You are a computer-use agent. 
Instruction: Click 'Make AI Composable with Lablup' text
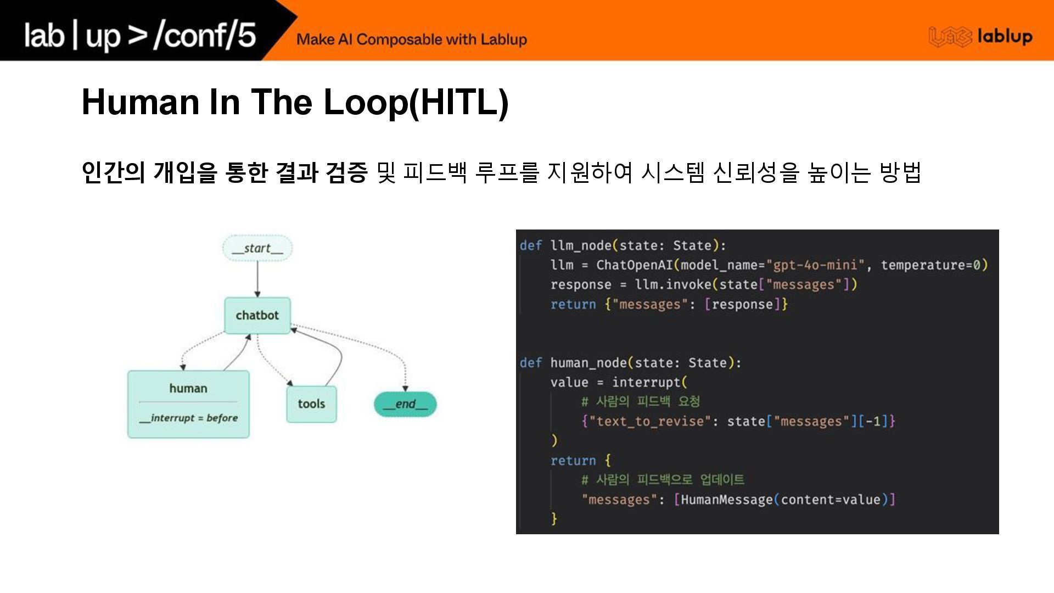411,40
